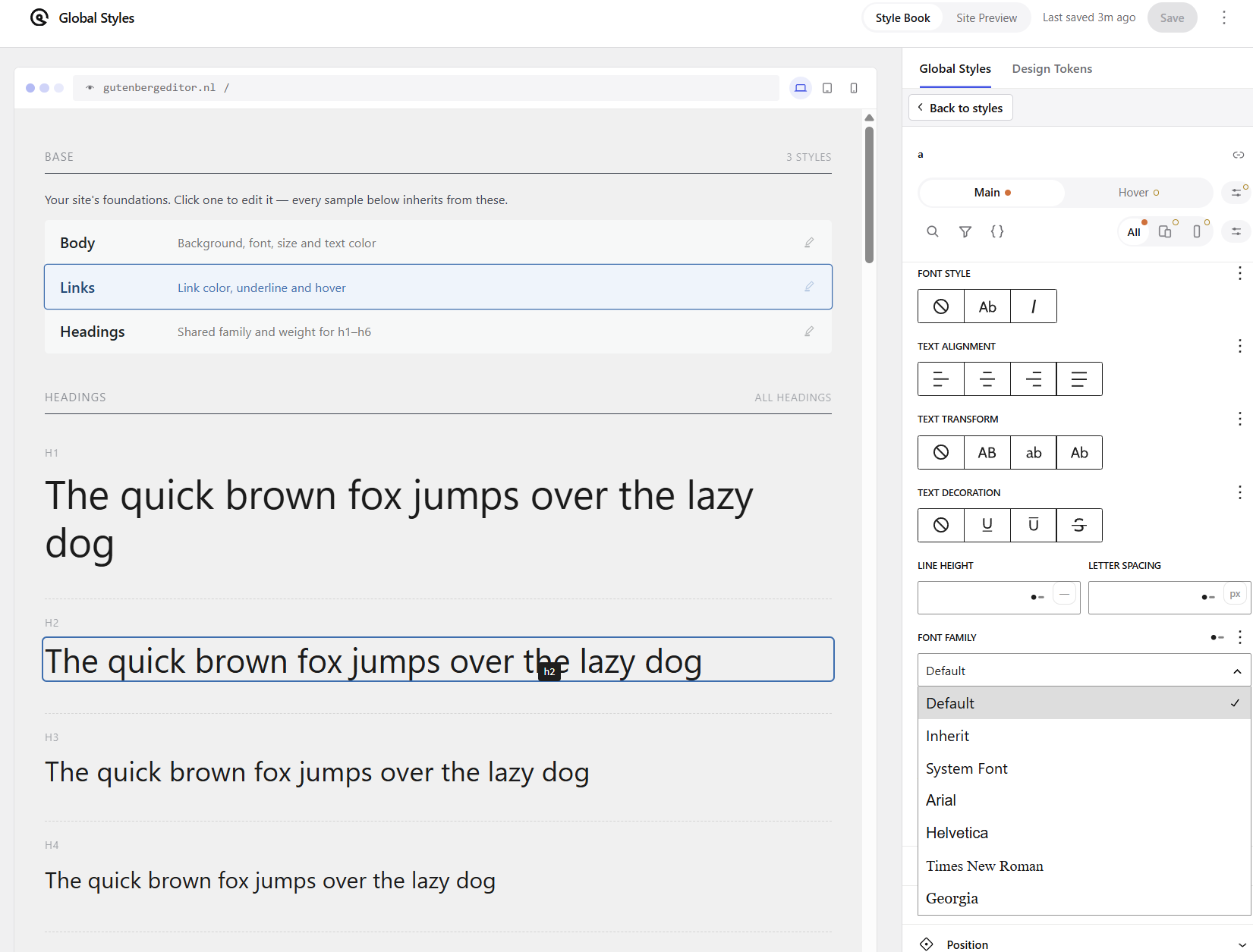Click Back to styles button

coord(961,108)
